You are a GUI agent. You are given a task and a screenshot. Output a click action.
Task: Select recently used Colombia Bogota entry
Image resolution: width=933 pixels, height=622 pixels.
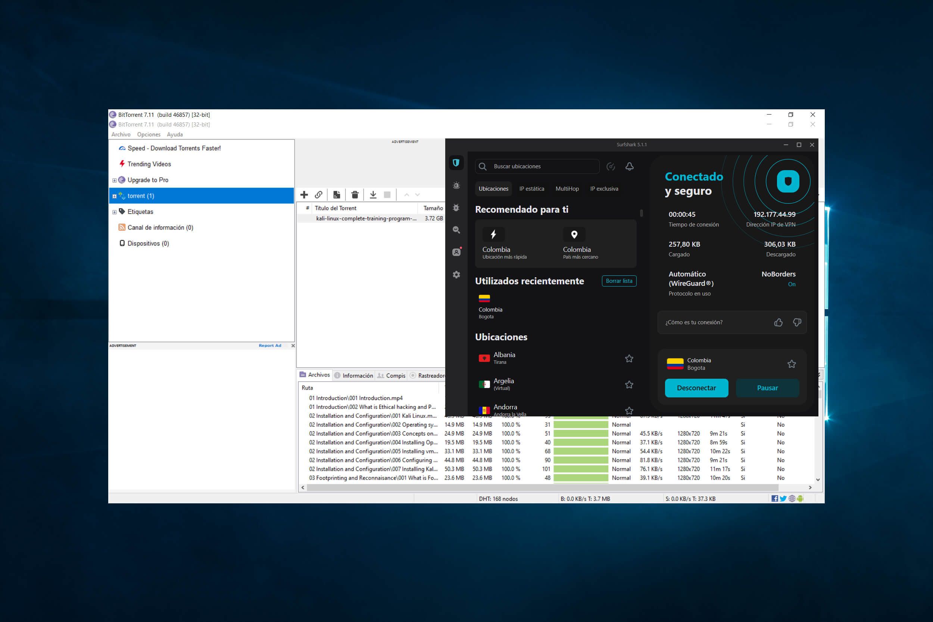(x=490, y=307)
